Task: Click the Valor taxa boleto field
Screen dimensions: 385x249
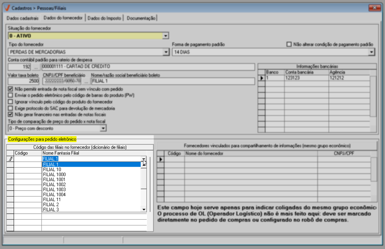Action: click(x=23, y=81)
